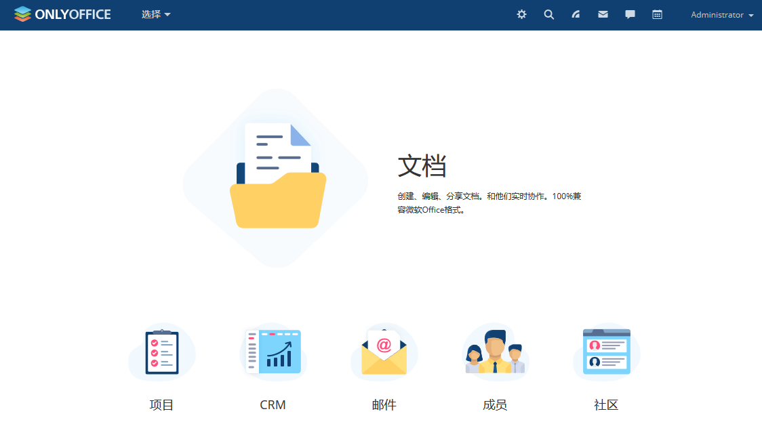The width and height of the screenshot is (762, 422).
Task: Click the ONLYOFFICE logo
Action: pos(62,14)
